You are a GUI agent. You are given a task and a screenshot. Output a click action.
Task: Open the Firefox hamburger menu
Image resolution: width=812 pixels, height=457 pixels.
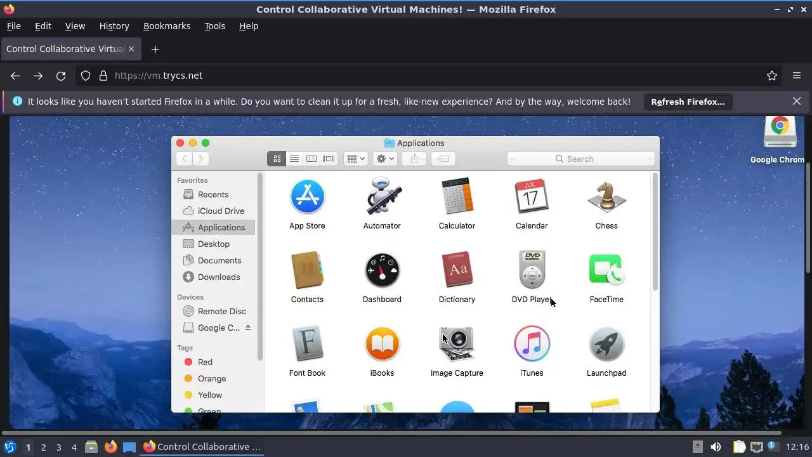[x=797, y=76]
